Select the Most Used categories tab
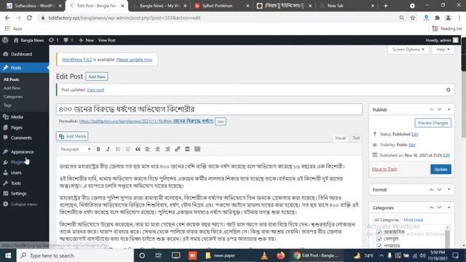This screenshot has width=466, height=262. (x=413, y=220)
